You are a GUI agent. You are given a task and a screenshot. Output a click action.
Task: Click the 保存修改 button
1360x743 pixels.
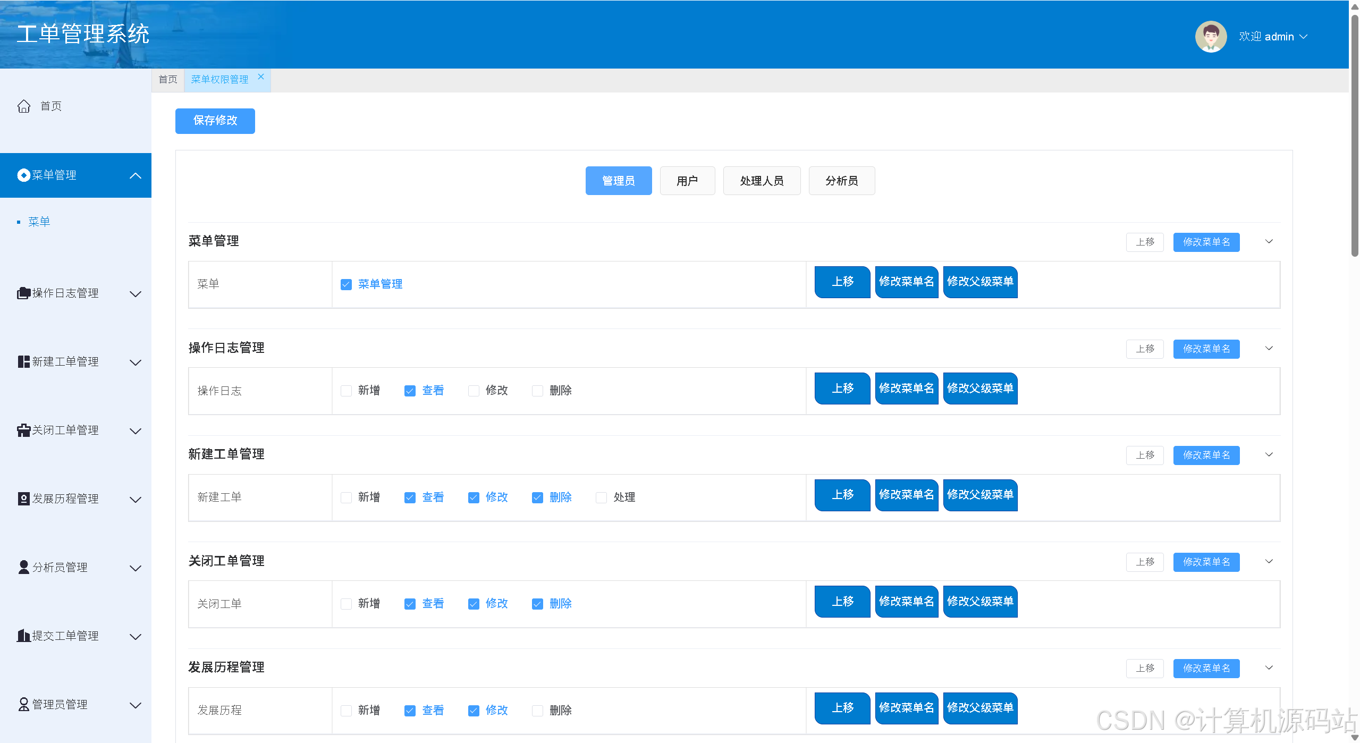tap(215, 121)
